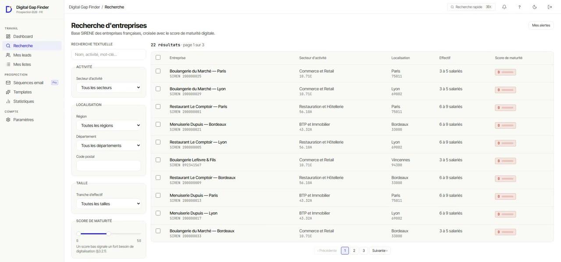This screenshot has height=262, width=561.
Task: Open Boulangerie du Marché — Bordeaux company name
Action: 202,231
